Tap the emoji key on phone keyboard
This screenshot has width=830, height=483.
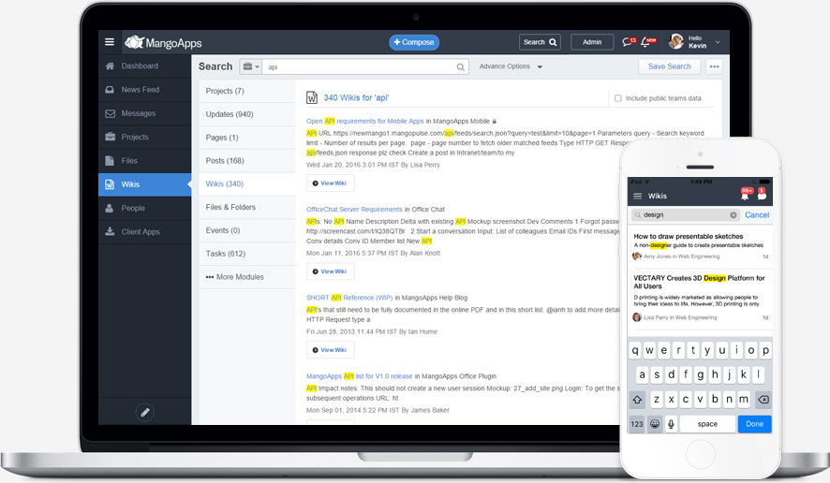(655, 424)
